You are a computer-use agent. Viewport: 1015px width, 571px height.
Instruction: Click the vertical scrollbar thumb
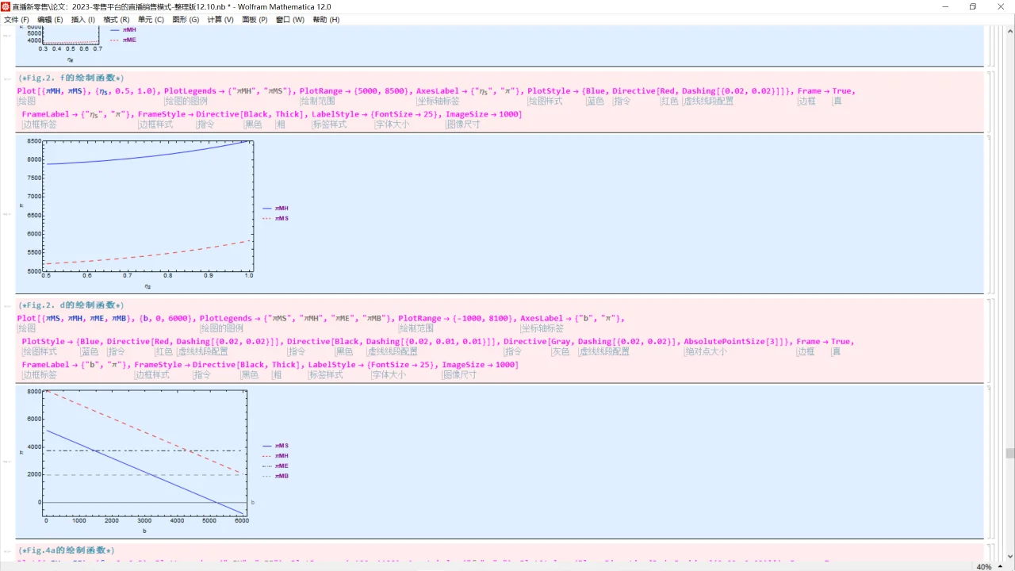pyautogui.click(x=1009, y=453)
